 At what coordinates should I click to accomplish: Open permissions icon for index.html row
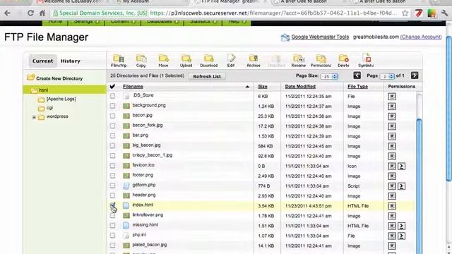pyautogui.click(x=392, y=206)
